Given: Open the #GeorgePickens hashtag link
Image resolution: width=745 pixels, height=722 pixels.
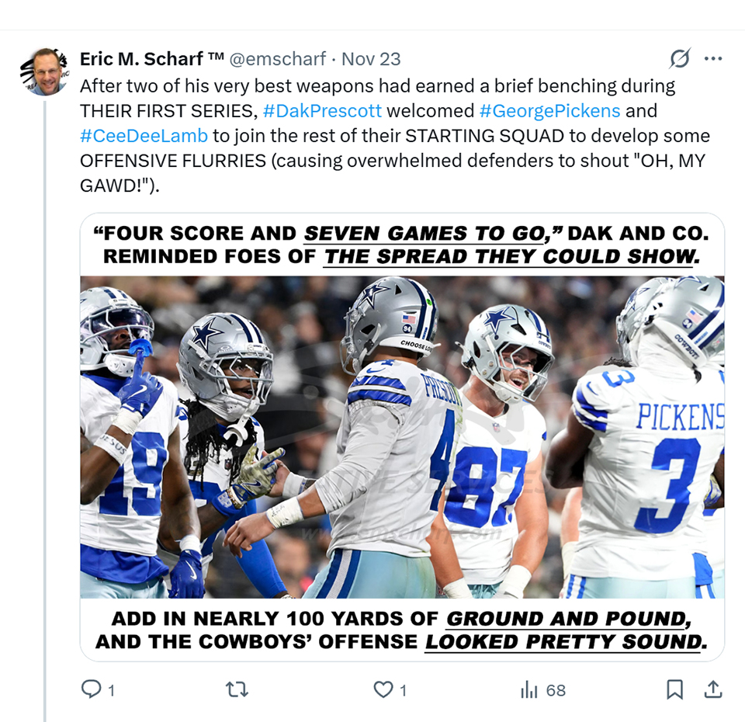Looking at the screenshot, I should click(549, 110).
